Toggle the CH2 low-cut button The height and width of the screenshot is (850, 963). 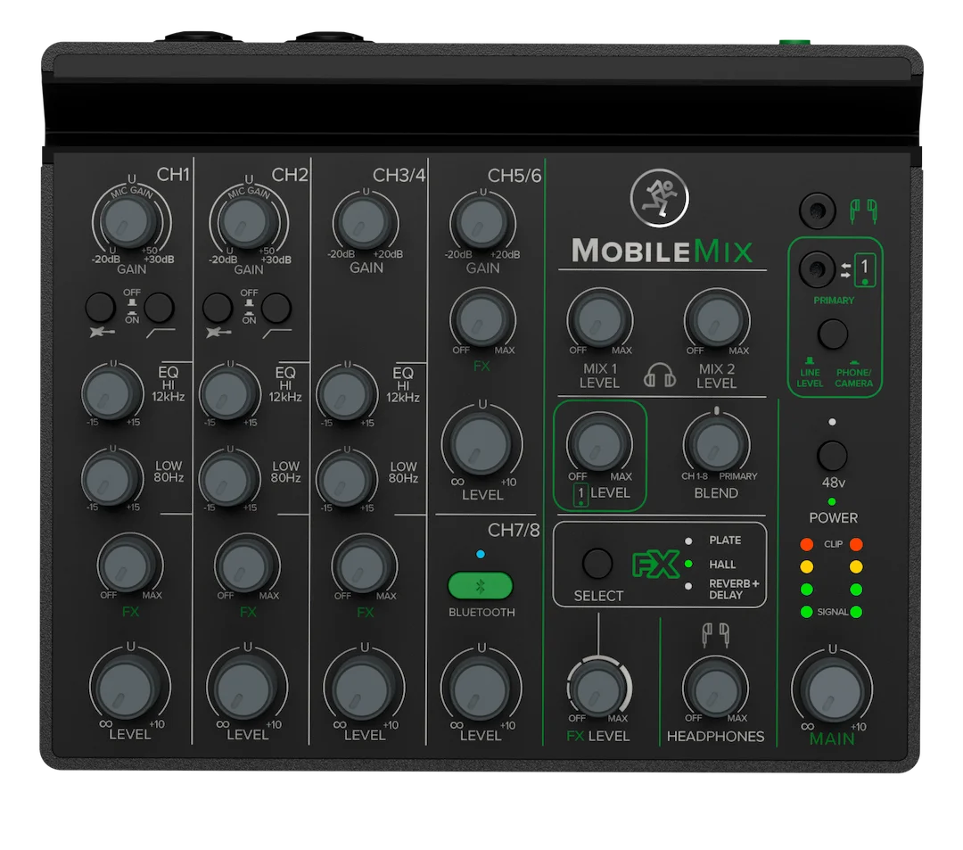[276, 307]
